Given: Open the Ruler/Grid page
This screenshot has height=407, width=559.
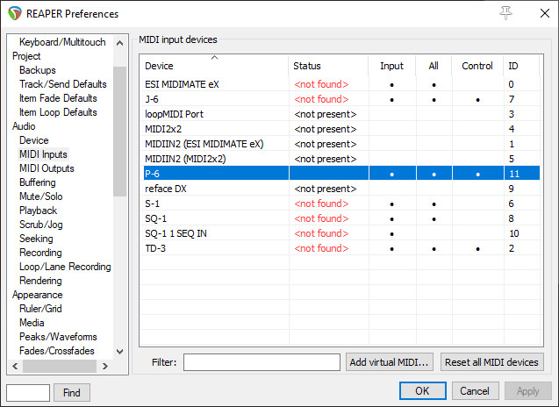Looking at the screenshot, I should coord(40,309).
